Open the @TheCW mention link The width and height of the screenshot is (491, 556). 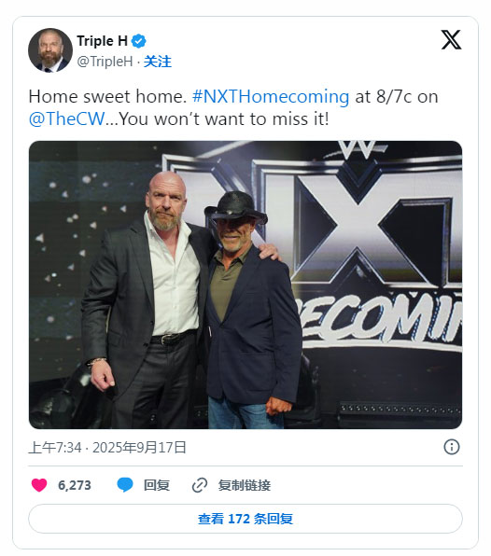point(66,118)
